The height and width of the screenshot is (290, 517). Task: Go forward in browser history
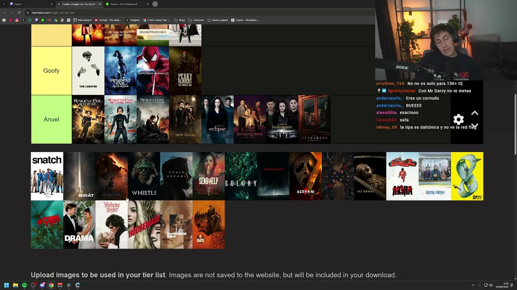pos(12,12)
